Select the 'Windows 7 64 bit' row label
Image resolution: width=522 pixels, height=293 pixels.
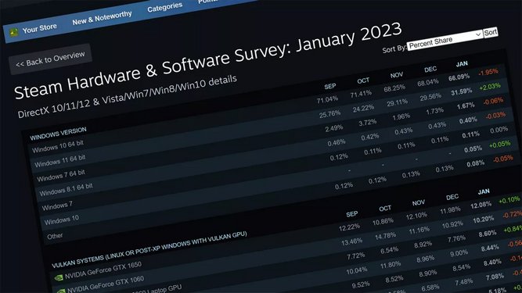[x=61, y=175]
